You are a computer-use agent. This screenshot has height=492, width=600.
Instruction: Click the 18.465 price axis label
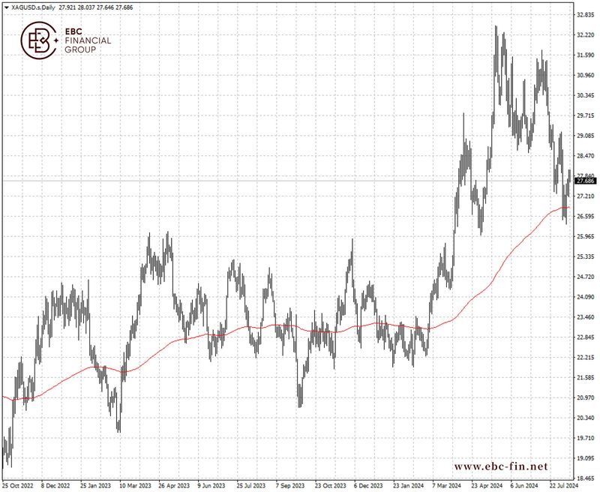point(585,477)
